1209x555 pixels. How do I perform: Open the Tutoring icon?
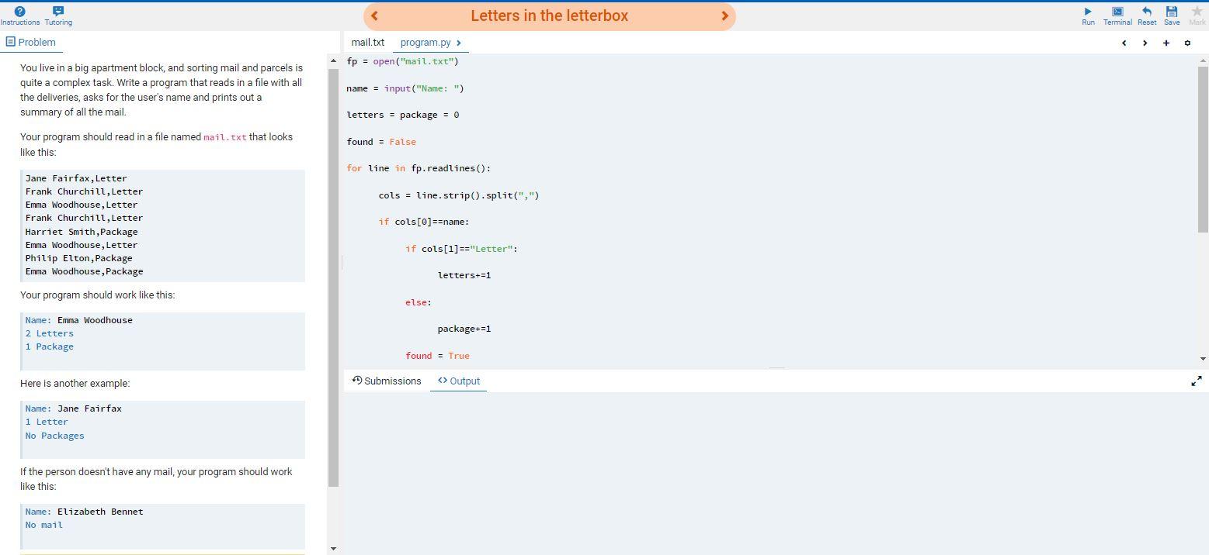(x=57, y=10)
